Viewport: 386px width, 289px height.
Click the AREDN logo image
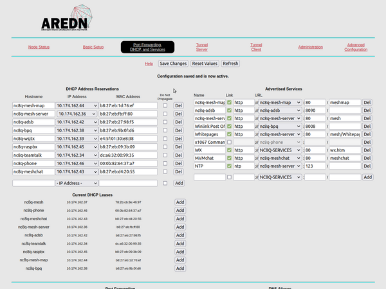coord(67,18)
